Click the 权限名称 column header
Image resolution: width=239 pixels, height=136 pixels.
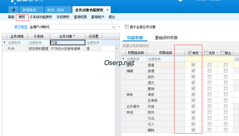[x=166, y=53]
